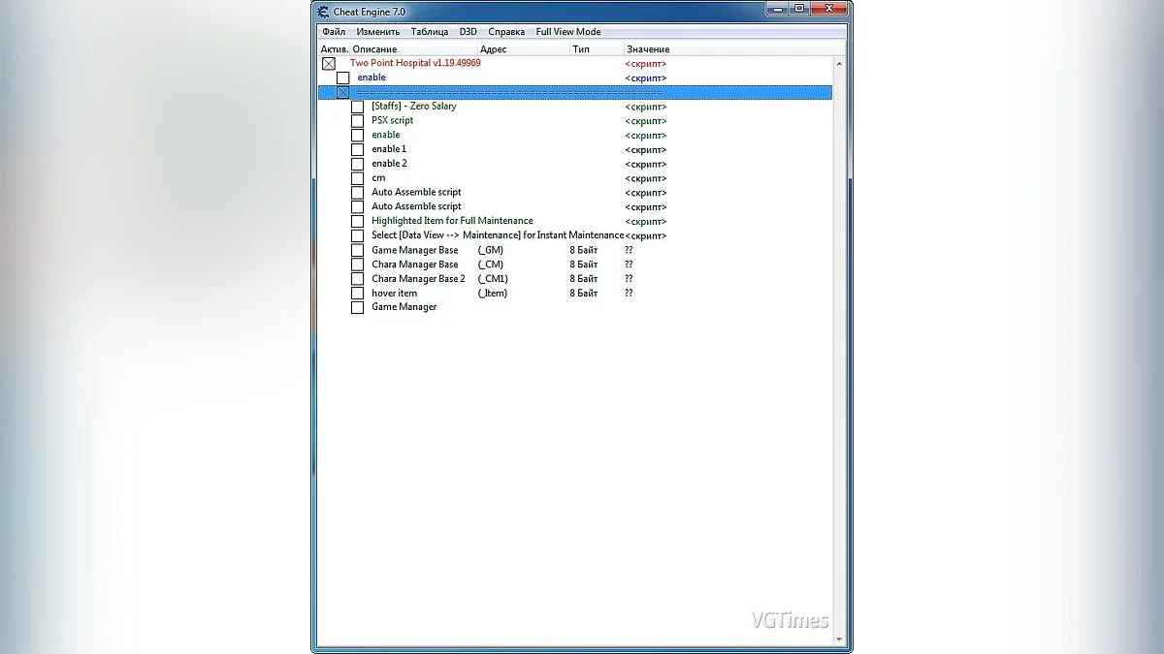Viewport: 1164px width, 654px height.
Task: Enable Highlighted Item for Full Maintenance
Action: click(x=357, y=221)
